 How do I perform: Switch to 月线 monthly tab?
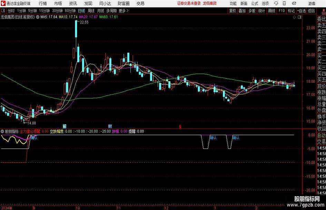(101, 11)
